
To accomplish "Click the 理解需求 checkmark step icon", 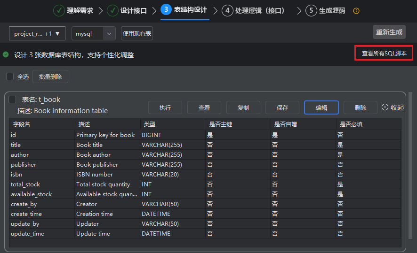I will [x=59, y=10].
